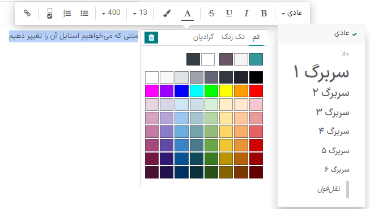Choose the small کد code style
The image size is (370, 209).
345,54
